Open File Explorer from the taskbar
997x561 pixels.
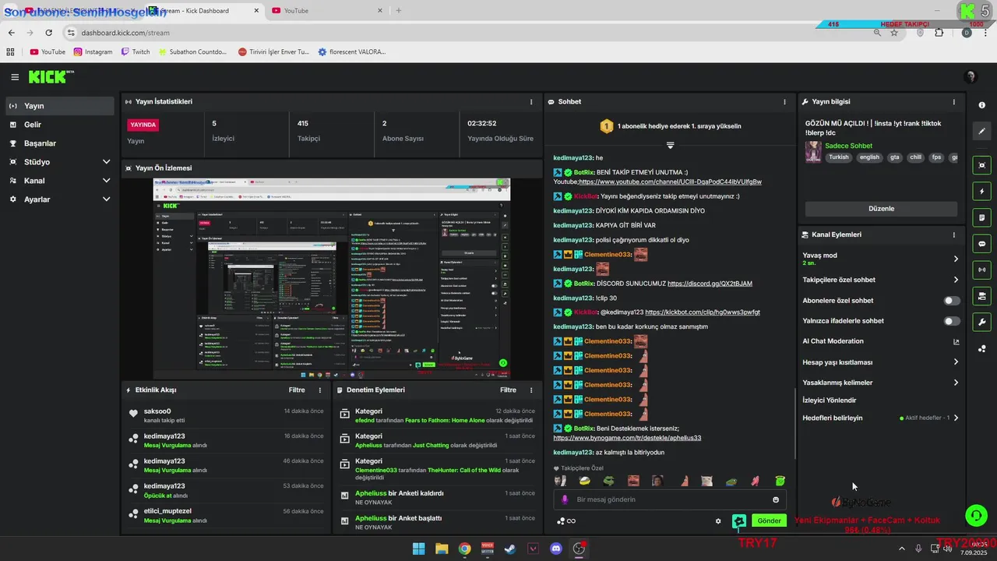(442, 549)
